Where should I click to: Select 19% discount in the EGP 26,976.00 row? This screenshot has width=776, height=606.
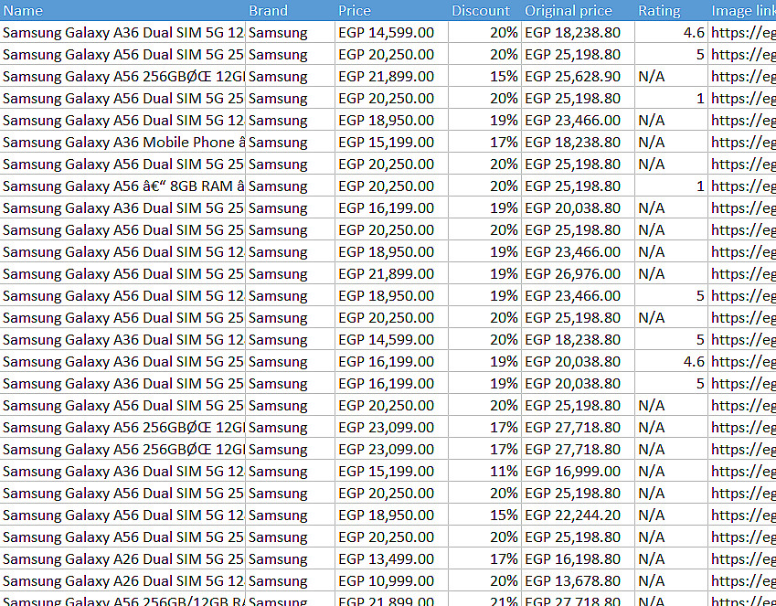pos(485,274)
